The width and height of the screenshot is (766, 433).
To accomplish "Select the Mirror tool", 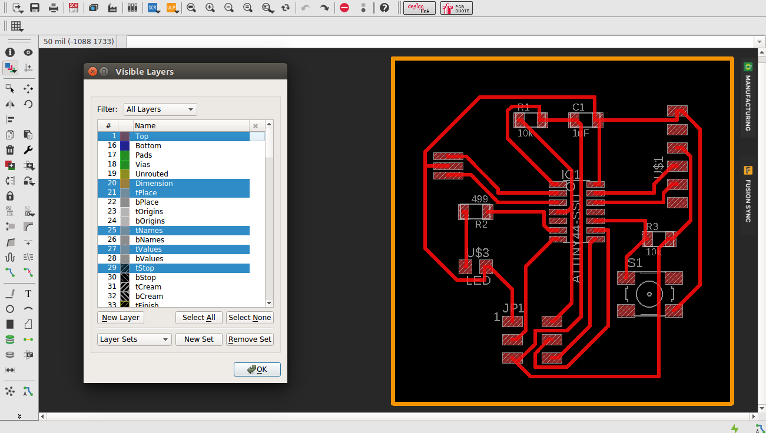I will pyautogui.click(x=10, y=104).
